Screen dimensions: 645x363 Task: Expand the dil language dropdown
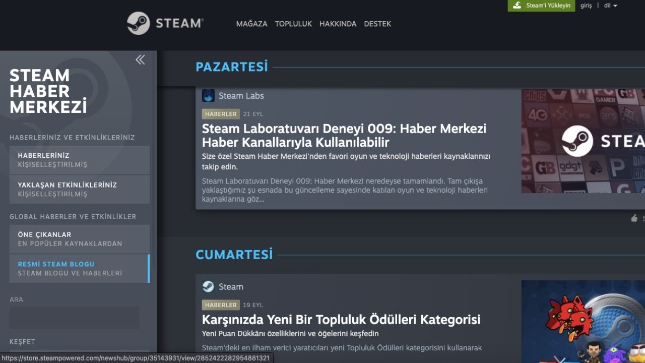point(610,6)
